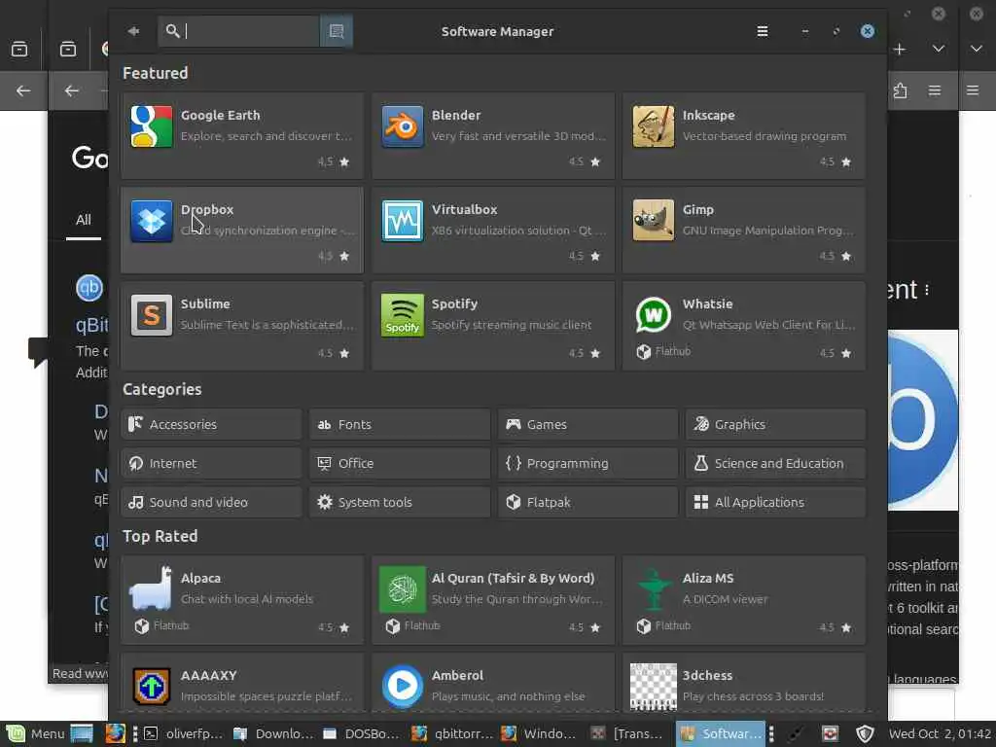This screenshot has height=747, width=996.
Task: Open the Science and Education category
Action: coord(775,463)
